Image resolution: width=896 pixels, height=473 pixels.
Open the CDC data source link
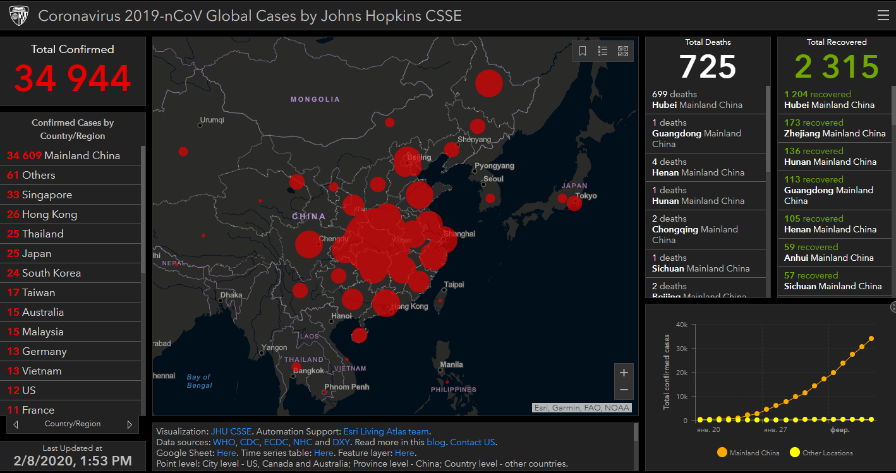coord(249,442)
